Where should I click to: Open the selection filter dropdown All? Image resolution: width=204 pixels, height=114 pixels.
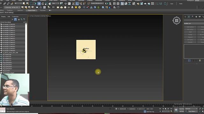[x=18, y=3]
